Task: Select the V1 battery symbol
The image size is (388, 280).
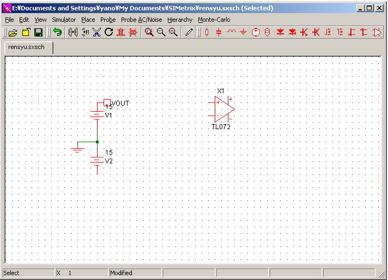Action: [x=97, y=115]
